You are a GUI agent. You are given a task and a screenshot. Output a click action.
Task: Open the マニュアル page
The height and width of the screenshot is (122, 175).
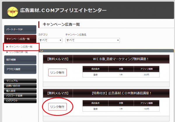click(20, 81)
